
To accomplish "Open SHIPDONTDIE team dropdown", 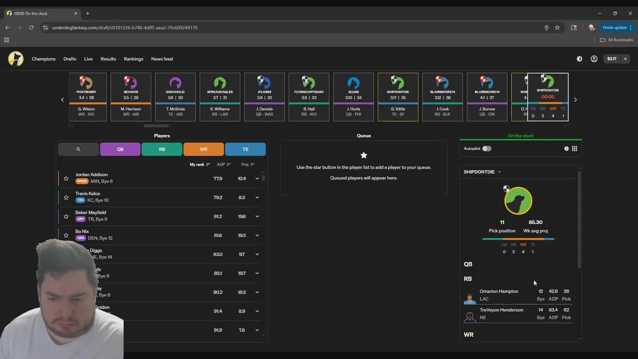I will tap(482, 172).
